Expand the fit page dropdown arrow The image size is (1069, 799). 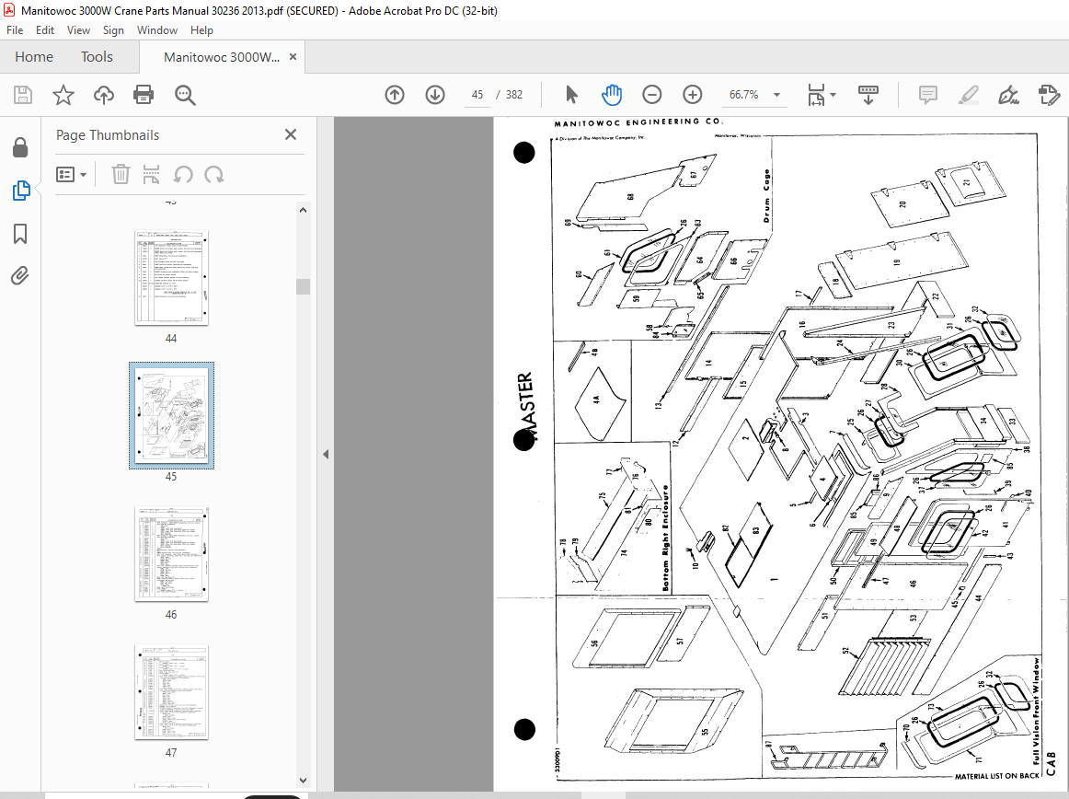(x=833, y=95)
